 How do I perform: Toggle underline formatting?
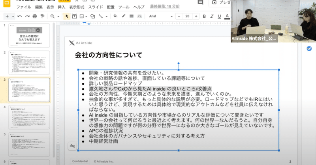click(x=219, y=16)
